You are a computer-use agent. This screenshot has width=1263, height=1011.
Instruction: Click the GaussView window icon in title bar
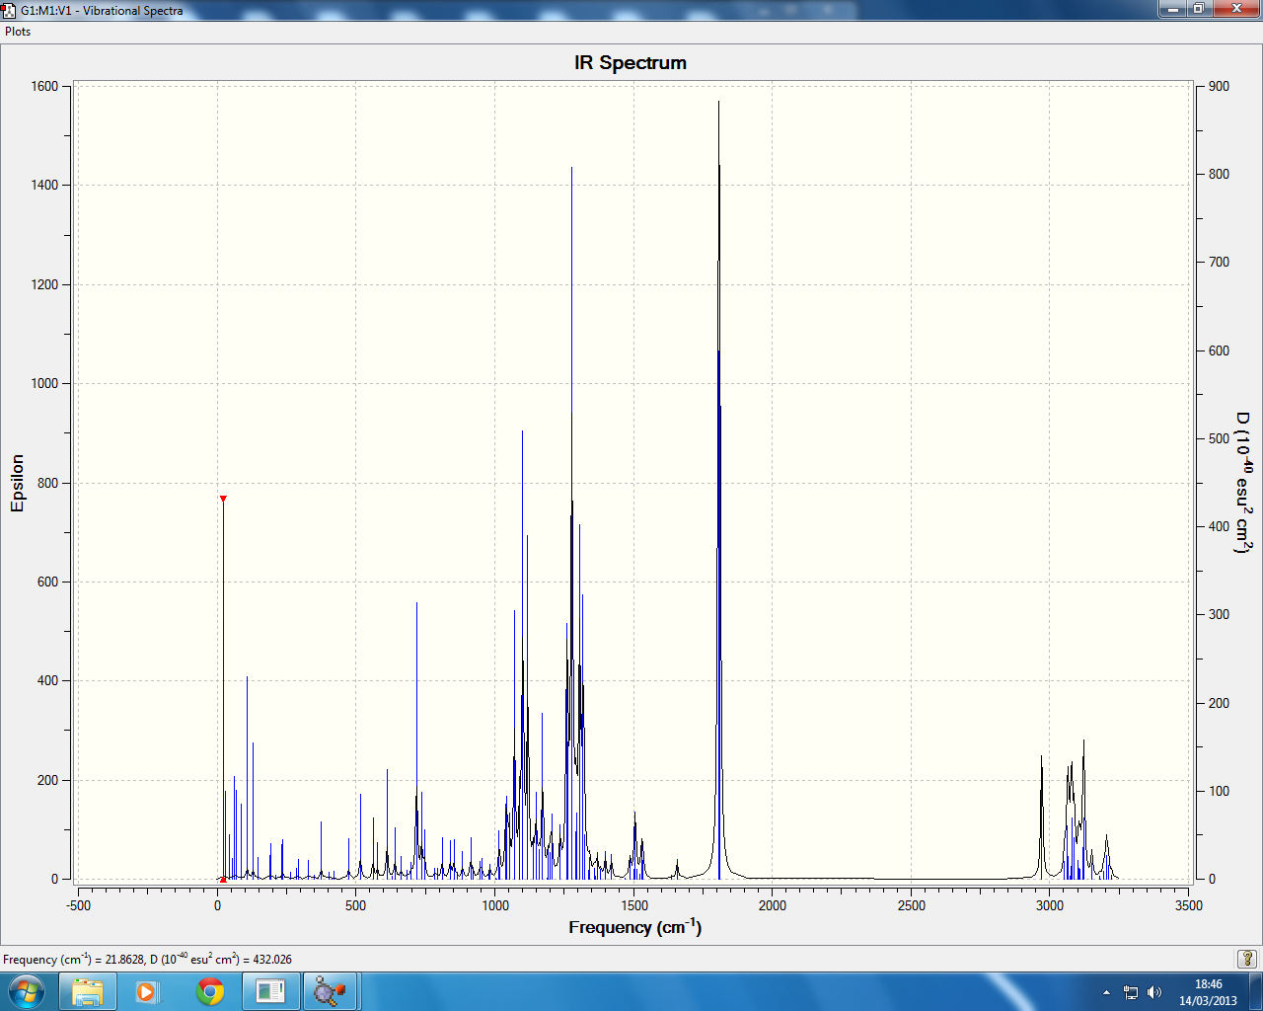tap(9, 10)
